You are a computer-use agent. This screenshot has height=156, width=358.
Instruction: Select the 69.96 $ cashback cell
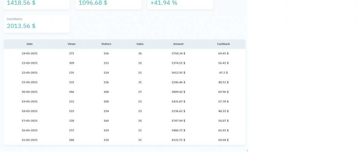[223, 92]
